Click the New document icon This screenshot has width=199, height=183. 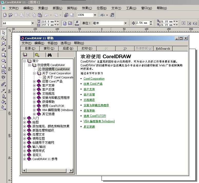click(x=5, y=15)
